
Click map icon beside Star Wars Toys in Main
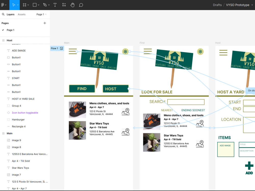click(x=125, y=132)
